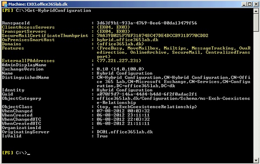Click the hybrid.office365lab.dk smart host value
Viewport: 260px width, 164px height.
click(127, 40)
